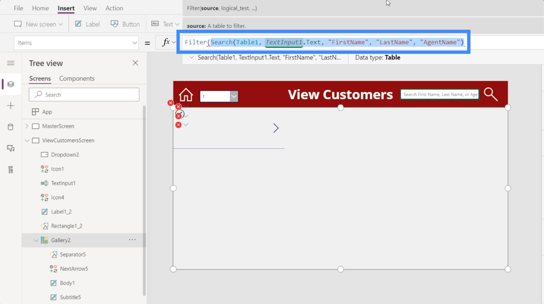
Task: Open the Data sources cylinder icon
Action: coord(11,127)
